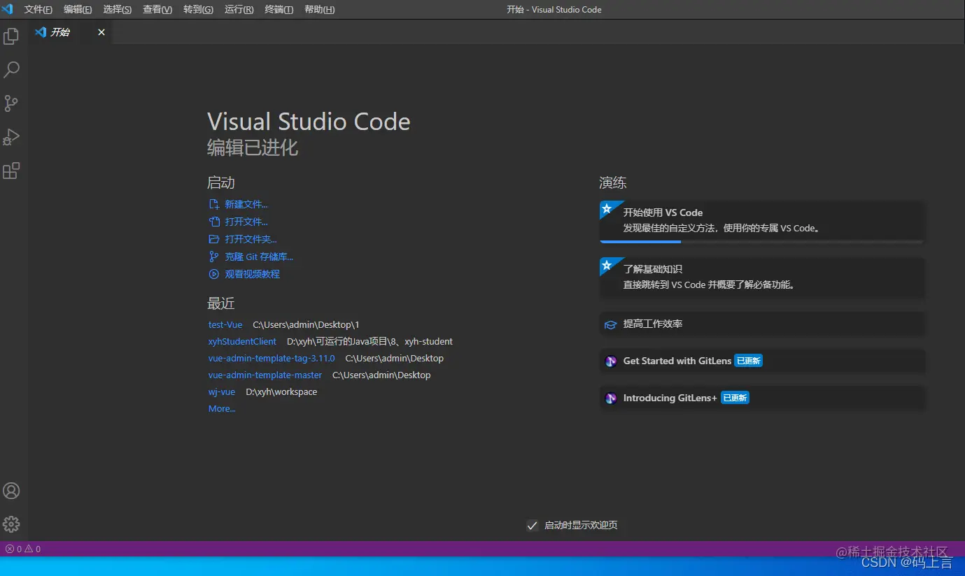The height and width of the screenshot is (576, 965).
Task: Open the 运行(R) menu
Action: coord(239,10)
